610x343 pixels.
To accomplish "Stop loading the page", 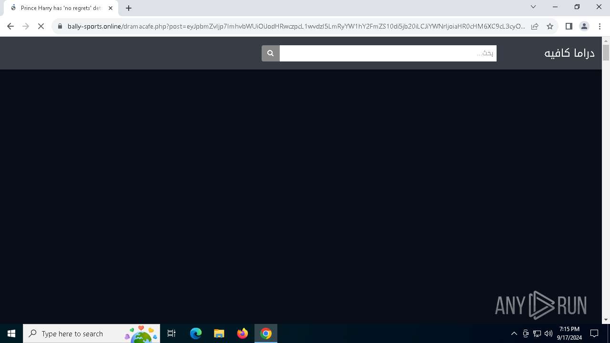I will click(41, 26).
